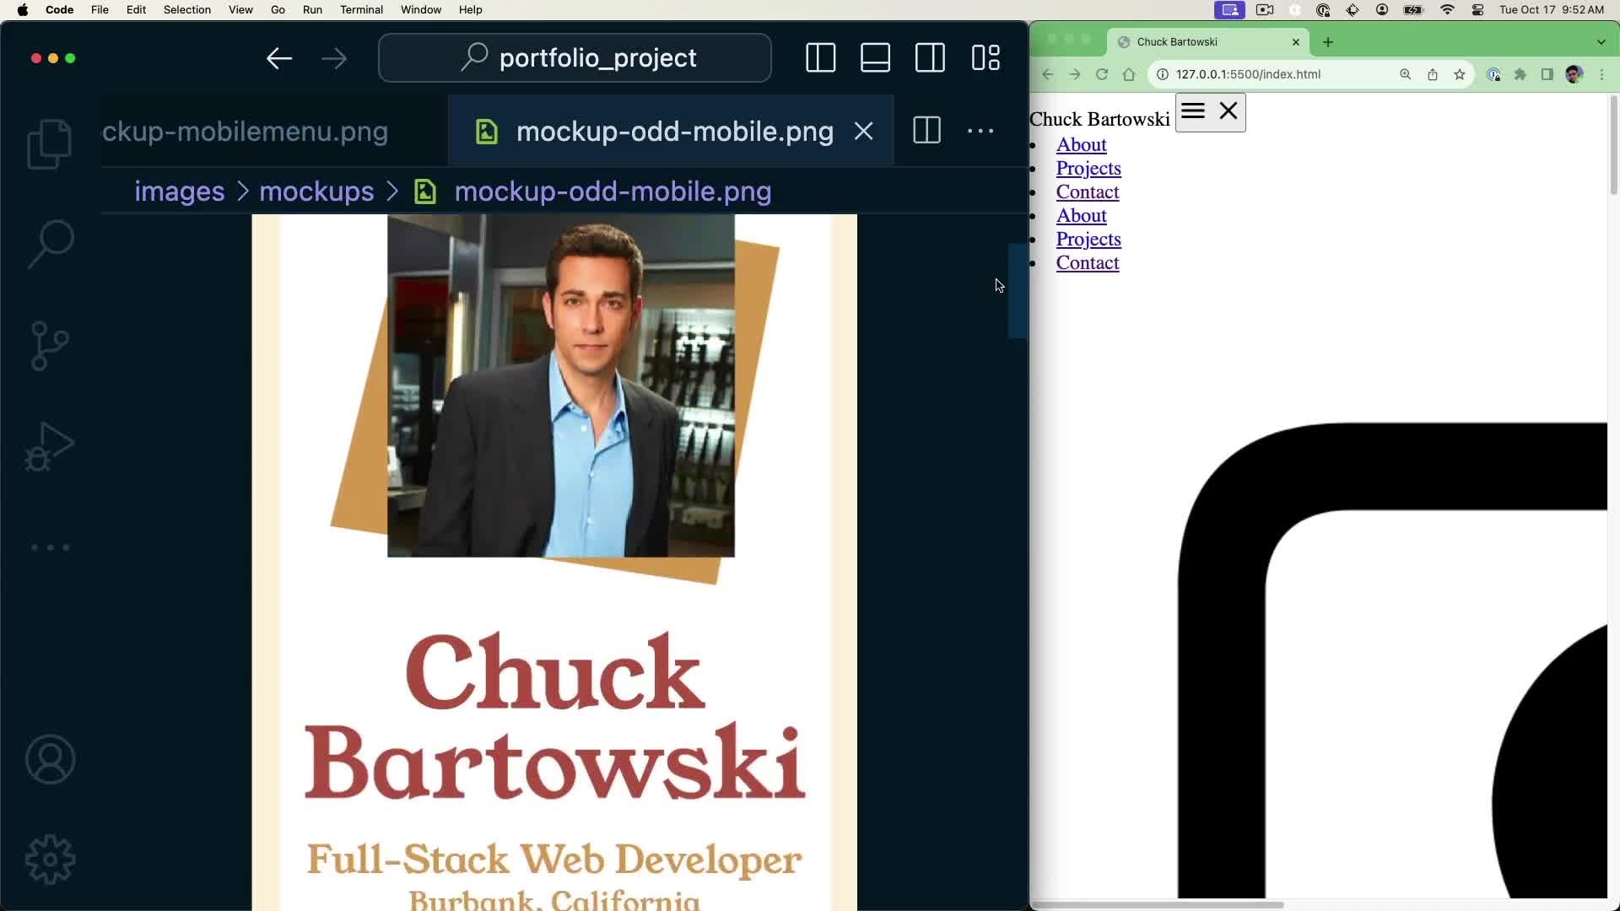Toggle the bottom panel visibility
This screenshot has height=911, width=1620.
(875, 57)
